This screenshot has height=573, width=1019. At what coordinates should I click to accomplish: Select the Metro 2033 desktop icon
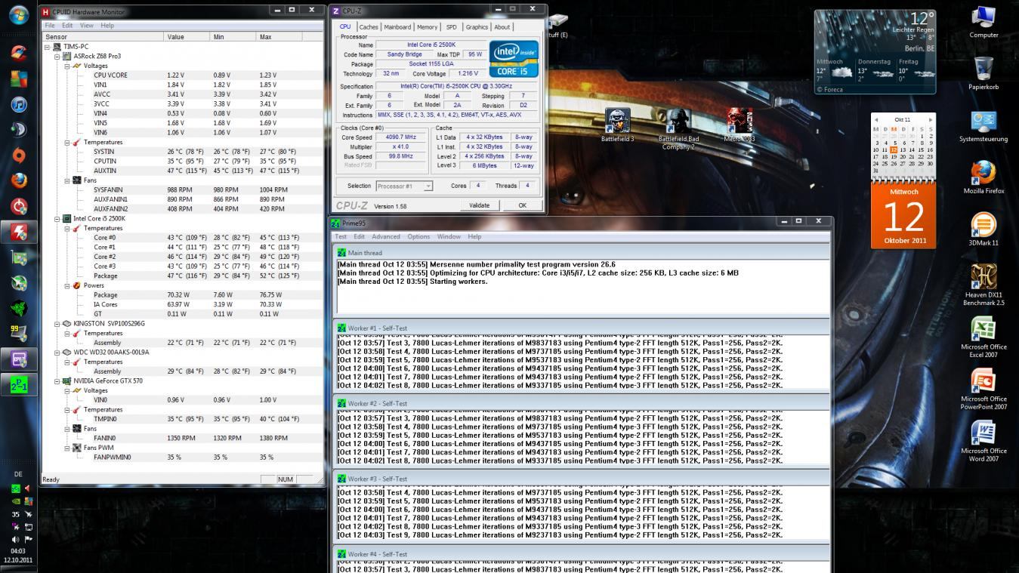(740, 125)
